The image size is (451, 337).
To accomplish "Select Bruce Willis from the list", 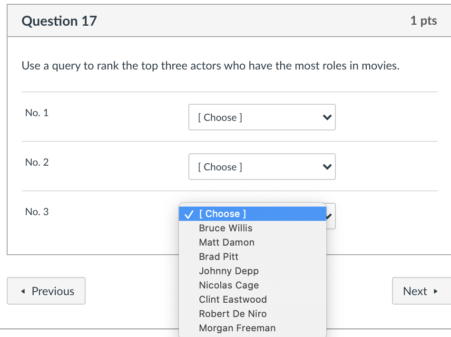I will click(x=225, y=228).
